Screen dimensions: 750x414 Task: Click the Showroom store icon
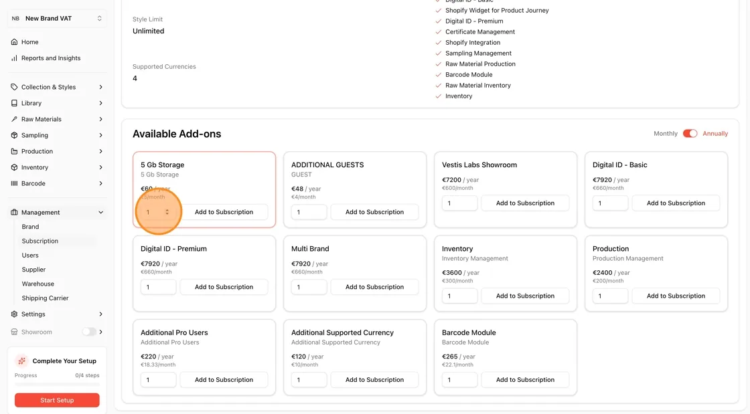(x=14, y=332)
